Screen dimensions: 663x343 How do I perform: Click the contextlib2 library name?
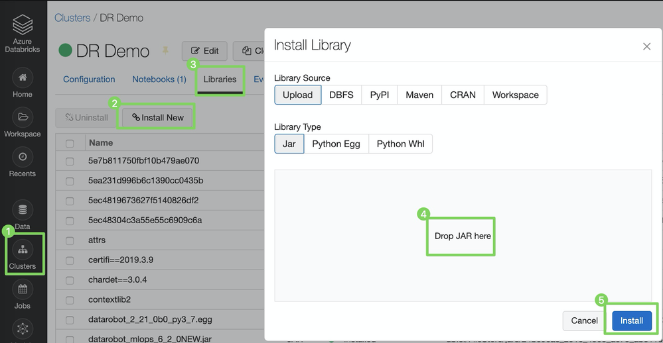[x=110, y=299]
